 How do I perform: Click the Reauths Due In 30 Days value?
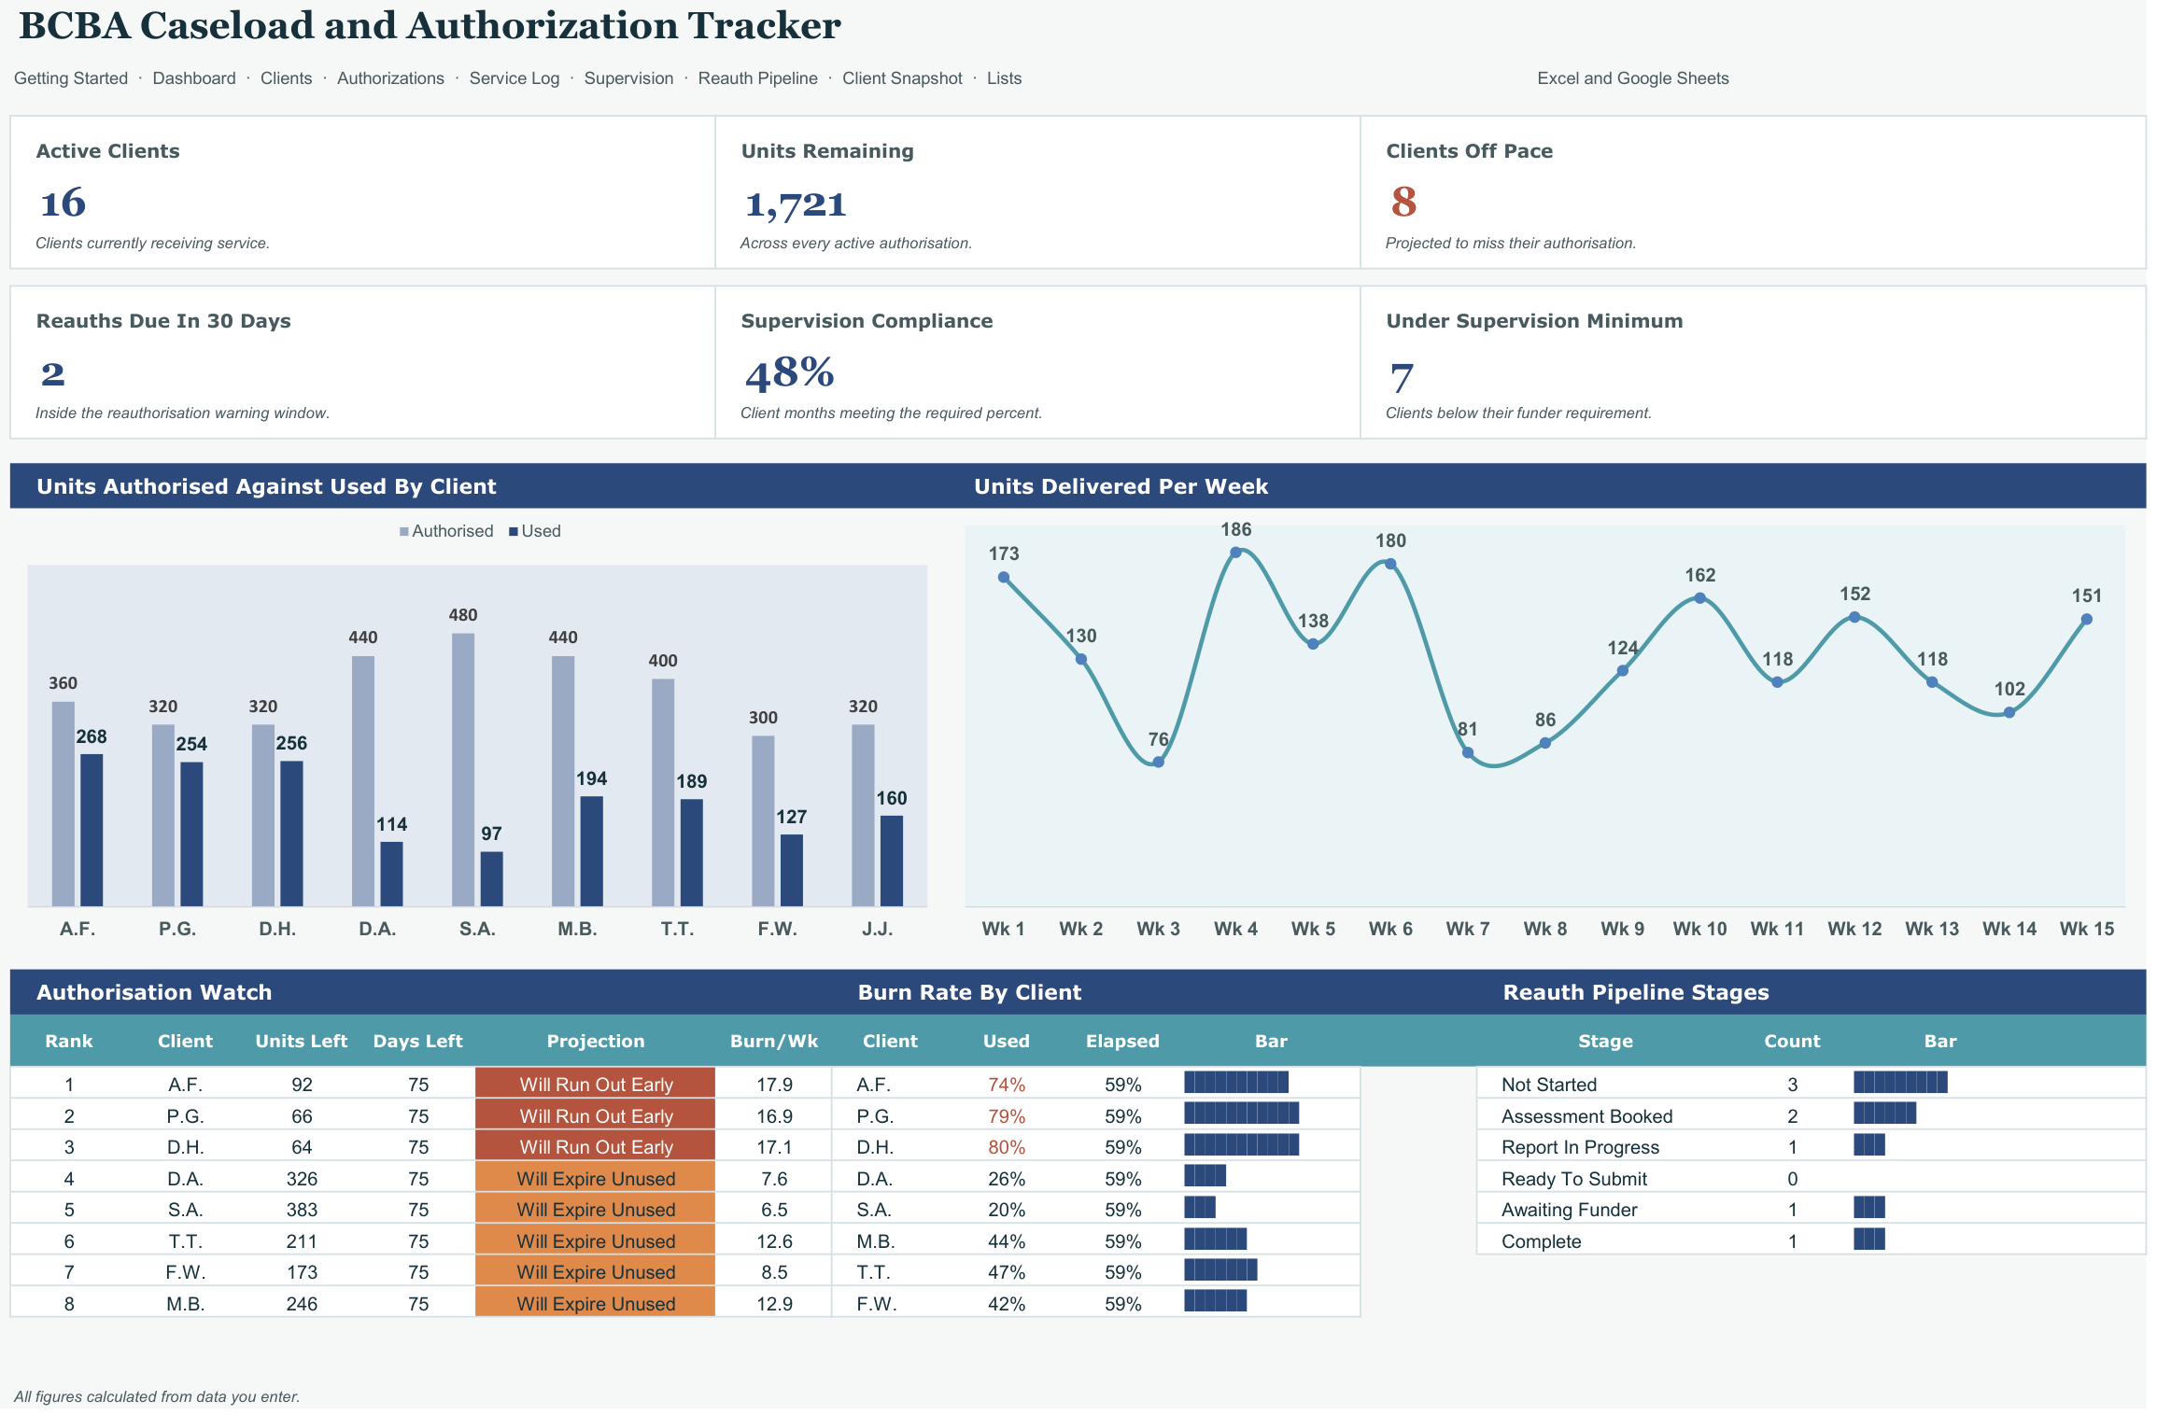pyautogui.click(x=52, y=374)
